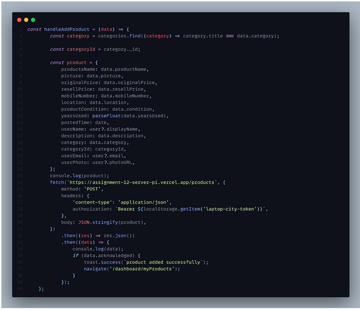Click the 'application/json' string
The image size is (360, 310).
click(143, 202)
